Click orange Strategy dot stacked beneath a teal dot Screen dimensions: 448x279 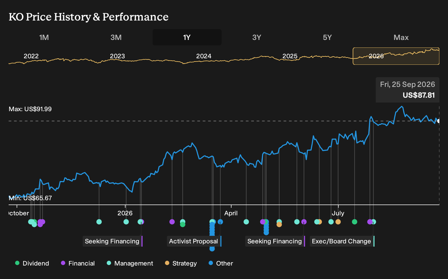coord(279,224)
